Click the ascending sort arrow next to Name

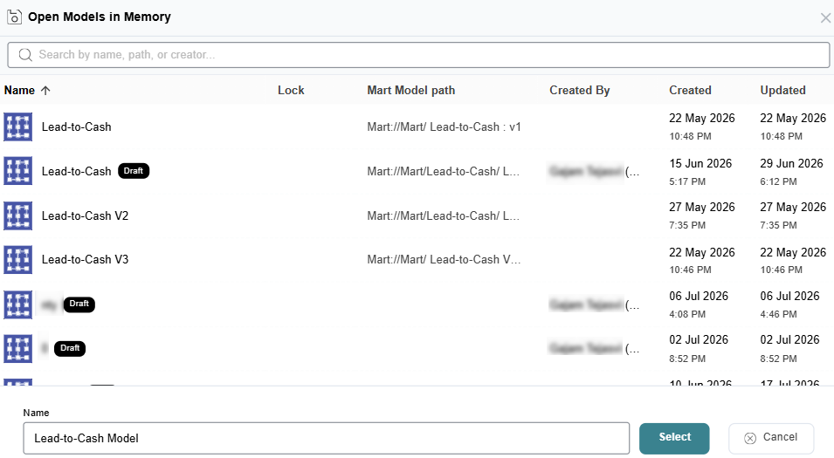[45, 91]
